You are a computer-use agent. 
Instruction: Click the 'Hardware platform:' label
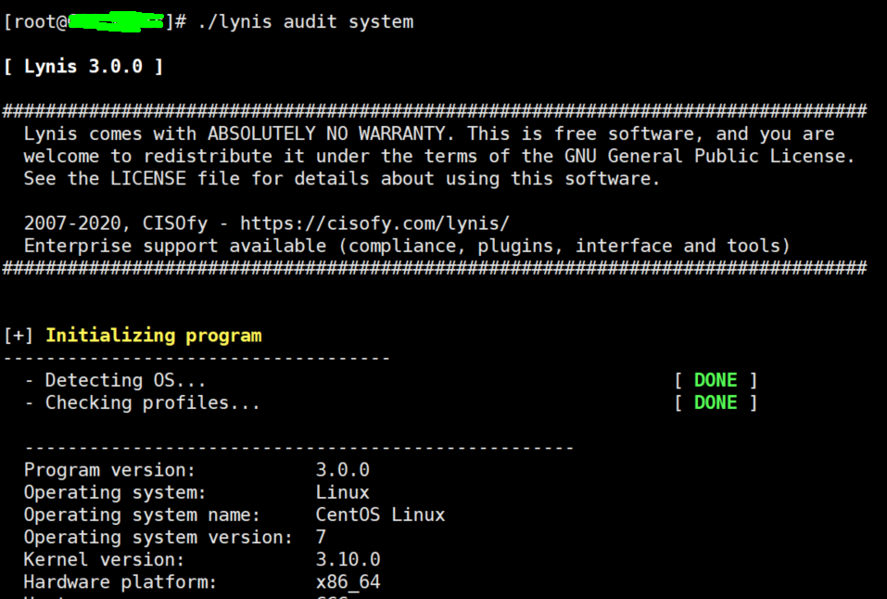point(120,582)
